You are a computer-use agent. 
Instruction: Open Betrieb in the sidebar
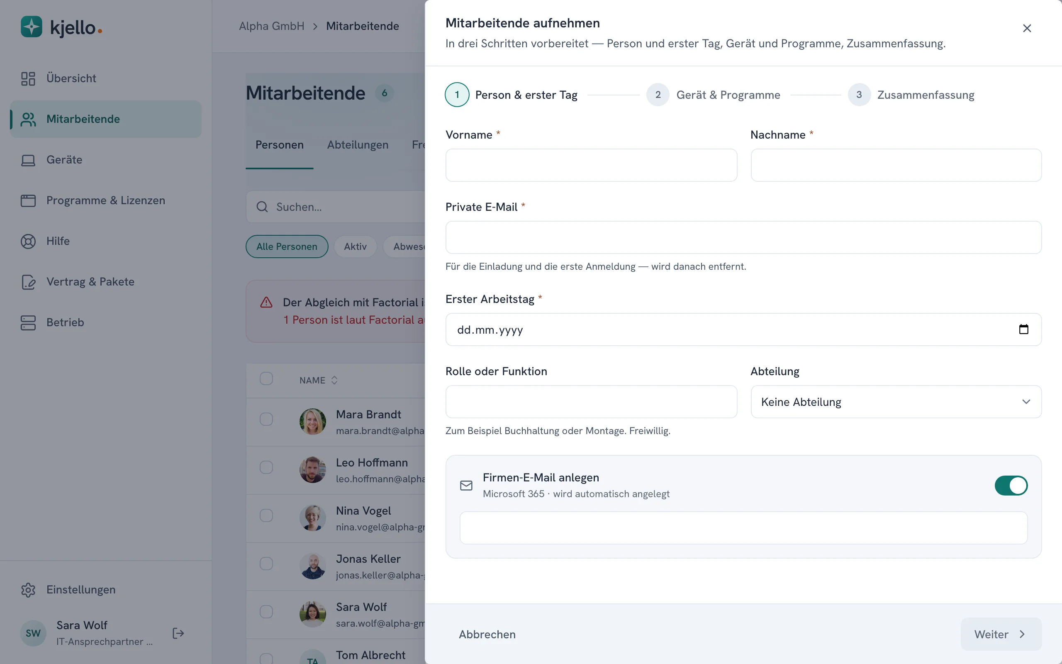tap(105, 322)
